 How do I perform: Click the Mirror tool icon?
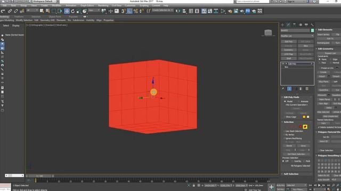[x=178, y=11]
